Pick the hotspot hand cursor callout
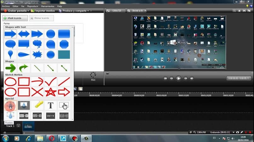Screen dimensions: 254x142 [x=64, y=105]
